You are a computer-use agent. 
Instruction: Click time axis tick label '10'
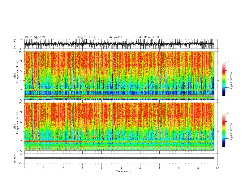point(217,168)
